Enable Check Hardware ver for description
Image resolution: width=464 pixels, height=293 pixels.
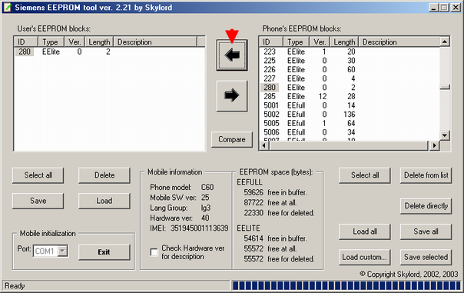pyautogui.click(x=154, y=252)
